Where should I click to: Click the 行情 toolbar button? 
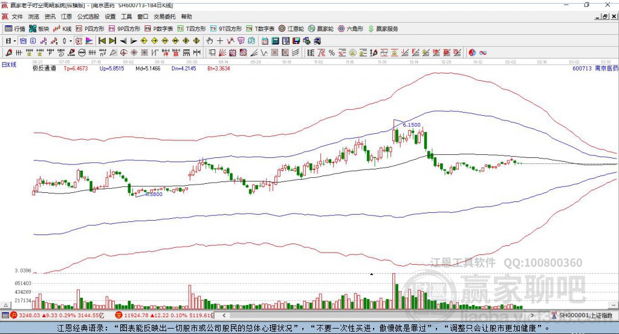point(15,29)
